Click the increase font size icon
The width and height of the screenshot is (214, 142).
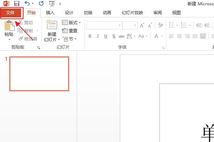pyautogui.click(x=142, y=25)
